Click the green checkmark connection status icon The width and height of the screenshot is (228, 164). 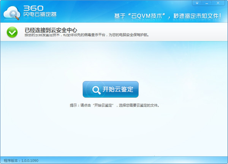click(x=12, y=33)
